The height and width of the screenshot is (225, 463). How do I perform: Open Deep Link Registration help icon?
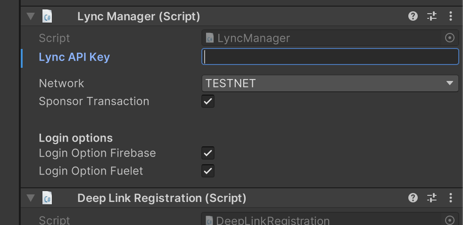coord(413,198)
